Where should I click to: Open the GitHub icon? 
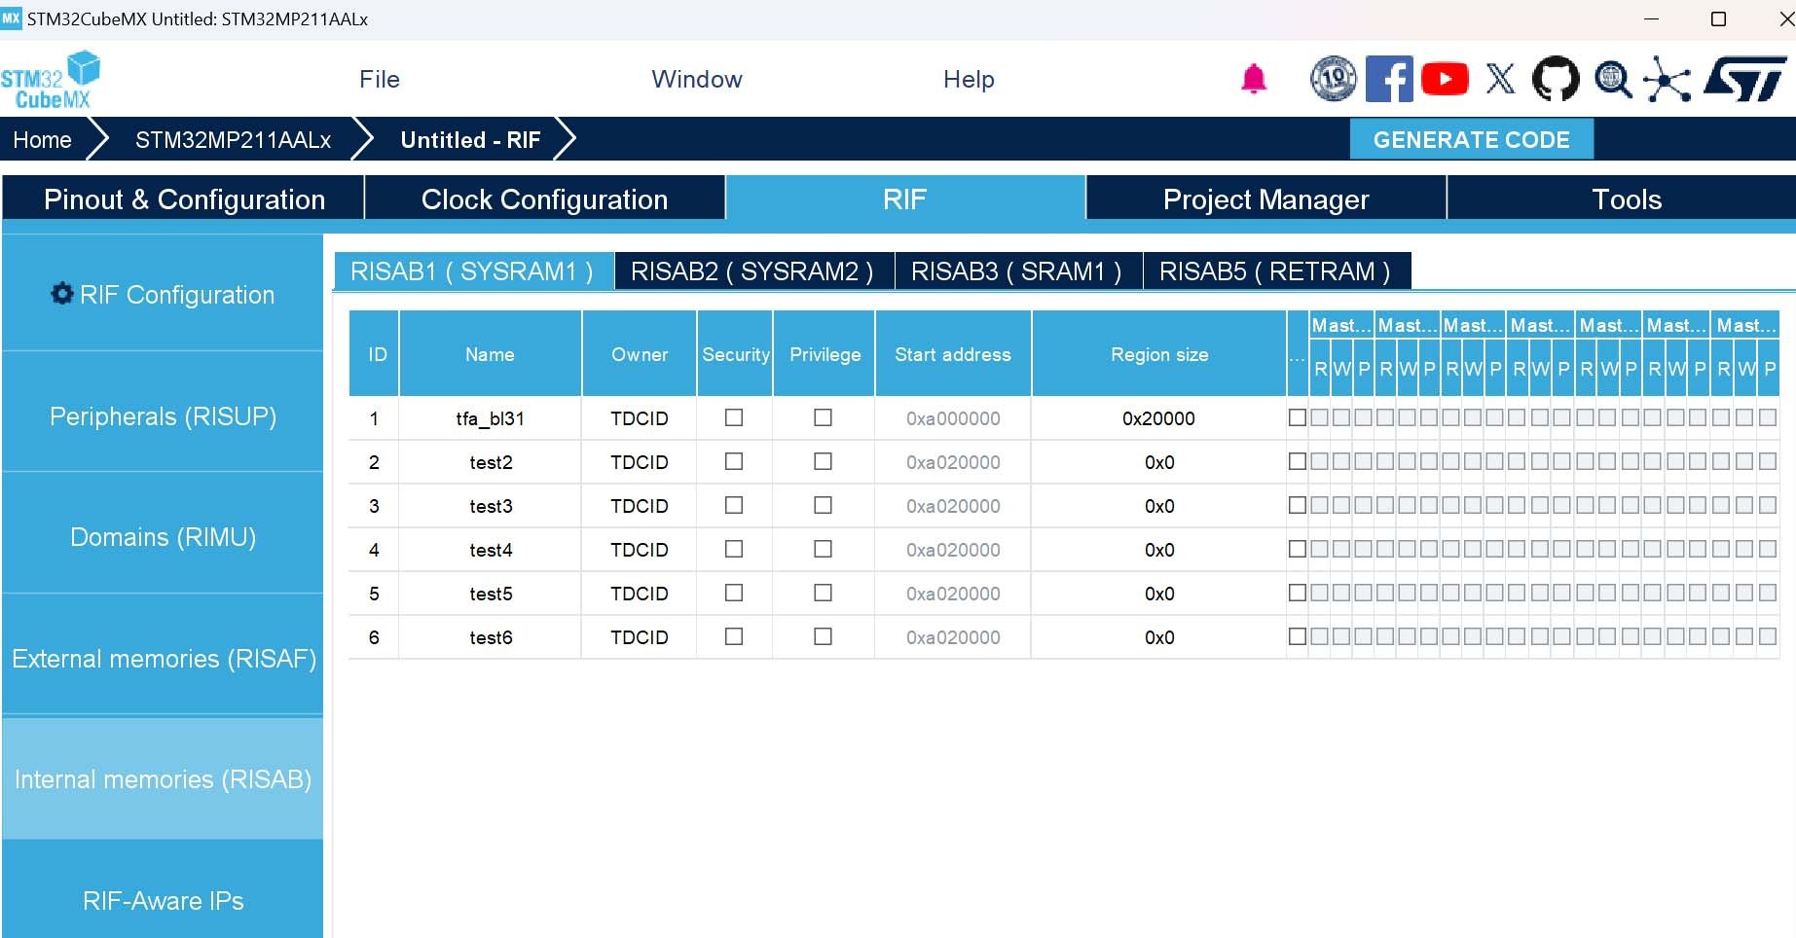1556,79
